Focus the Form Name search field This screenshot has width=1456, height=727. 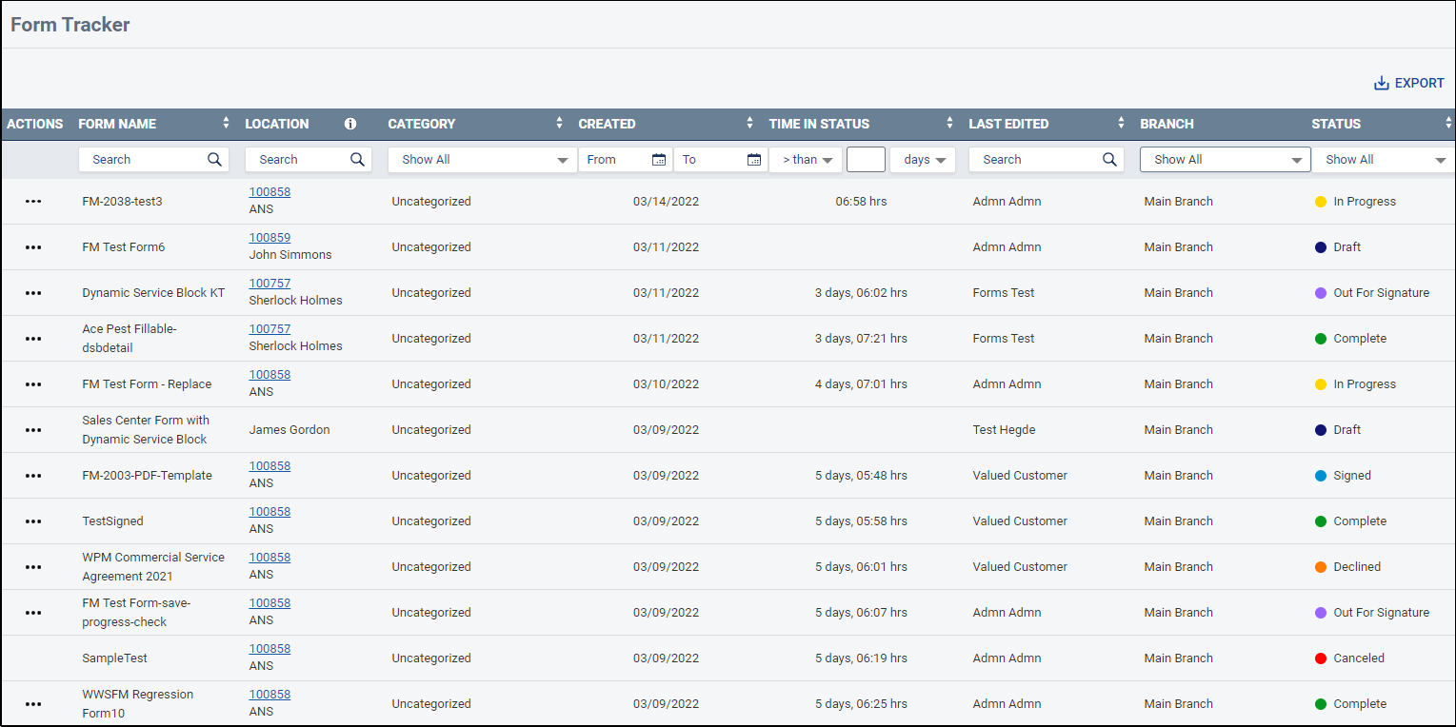(153, 160)
